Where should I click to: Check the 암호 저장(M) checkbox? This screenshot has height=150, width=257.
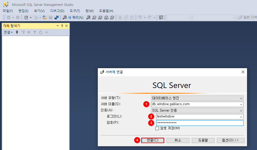coord(157,128)
